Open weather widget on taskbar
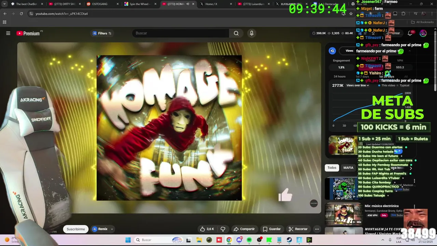Image resolution: width=437 pixels, height=246 pixels. click(x=12, y=240)
